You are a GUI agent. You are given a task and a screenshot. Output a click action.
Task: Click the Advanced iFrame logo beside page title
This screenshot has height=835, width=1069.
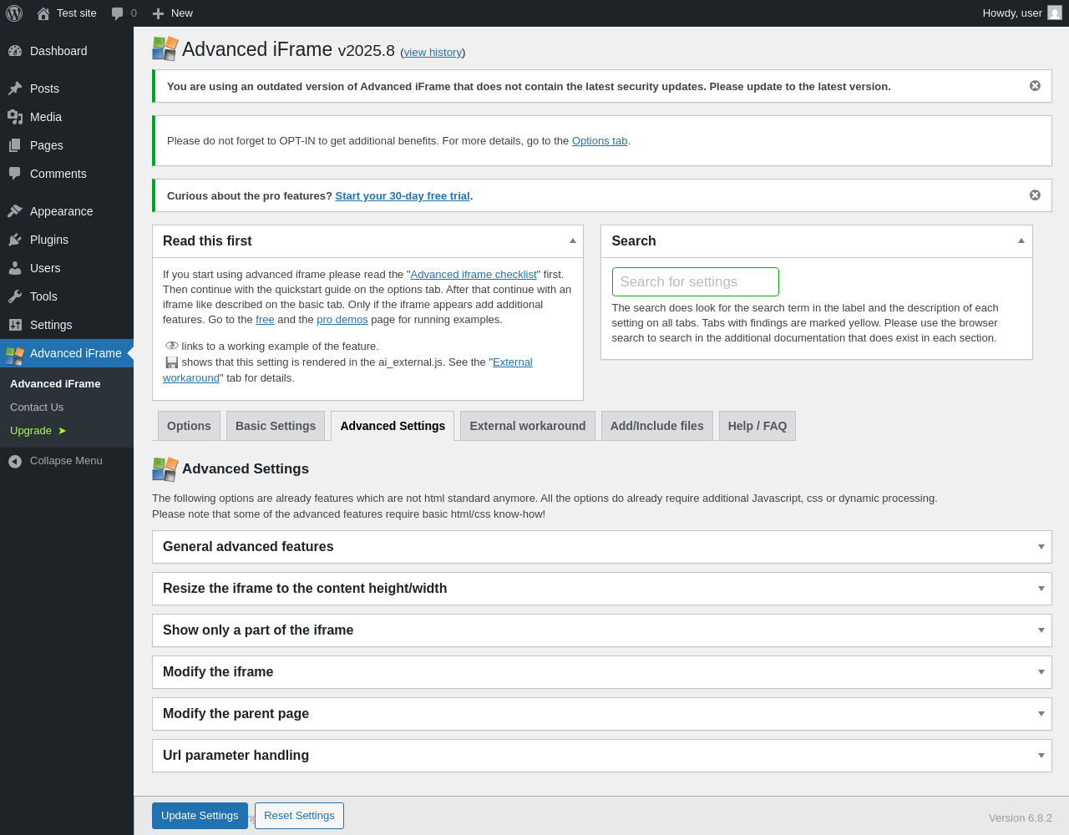pyautogui.click(x=165, y=48)
